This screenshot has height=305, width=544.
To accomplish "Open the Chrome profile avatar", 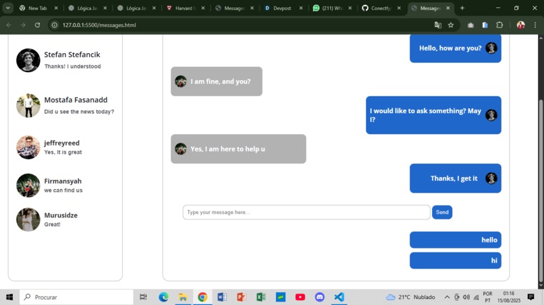I will 520,25.
